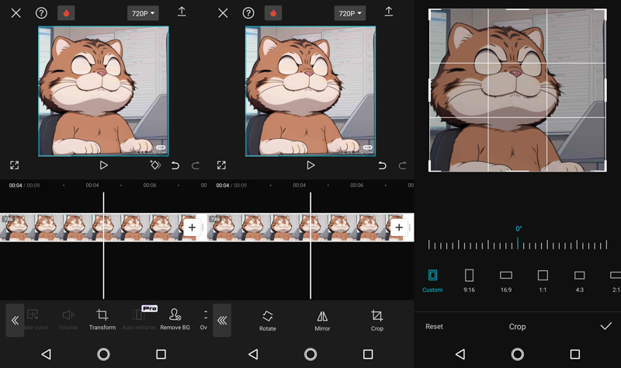Reset the crop settings

[x=435, y=326]
